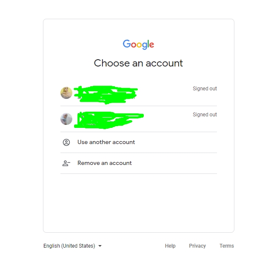Image resolution: width=268 pixels, height=260 pixels.
Task: Click the empty area below Remove an account
Action: [139, 203]
